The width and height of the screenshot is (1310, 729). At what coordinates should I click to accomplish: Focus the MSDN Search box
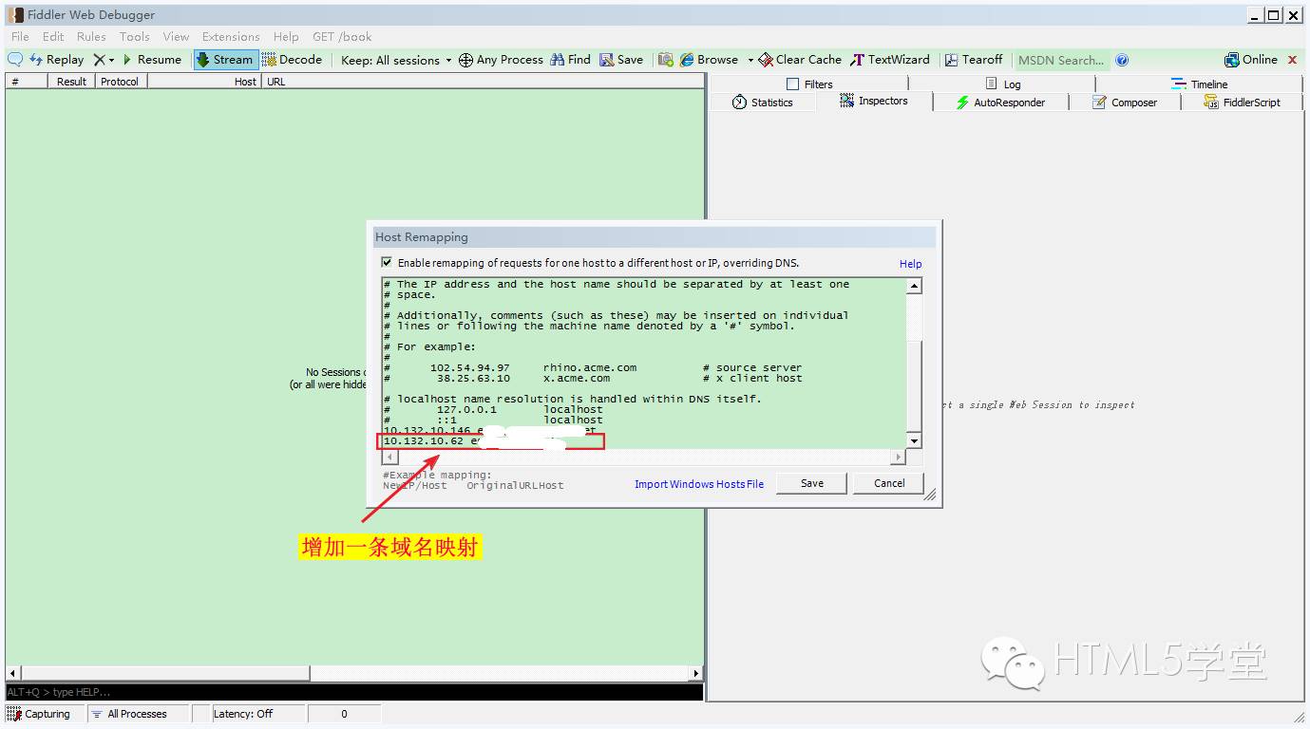tap(1061, 60)
